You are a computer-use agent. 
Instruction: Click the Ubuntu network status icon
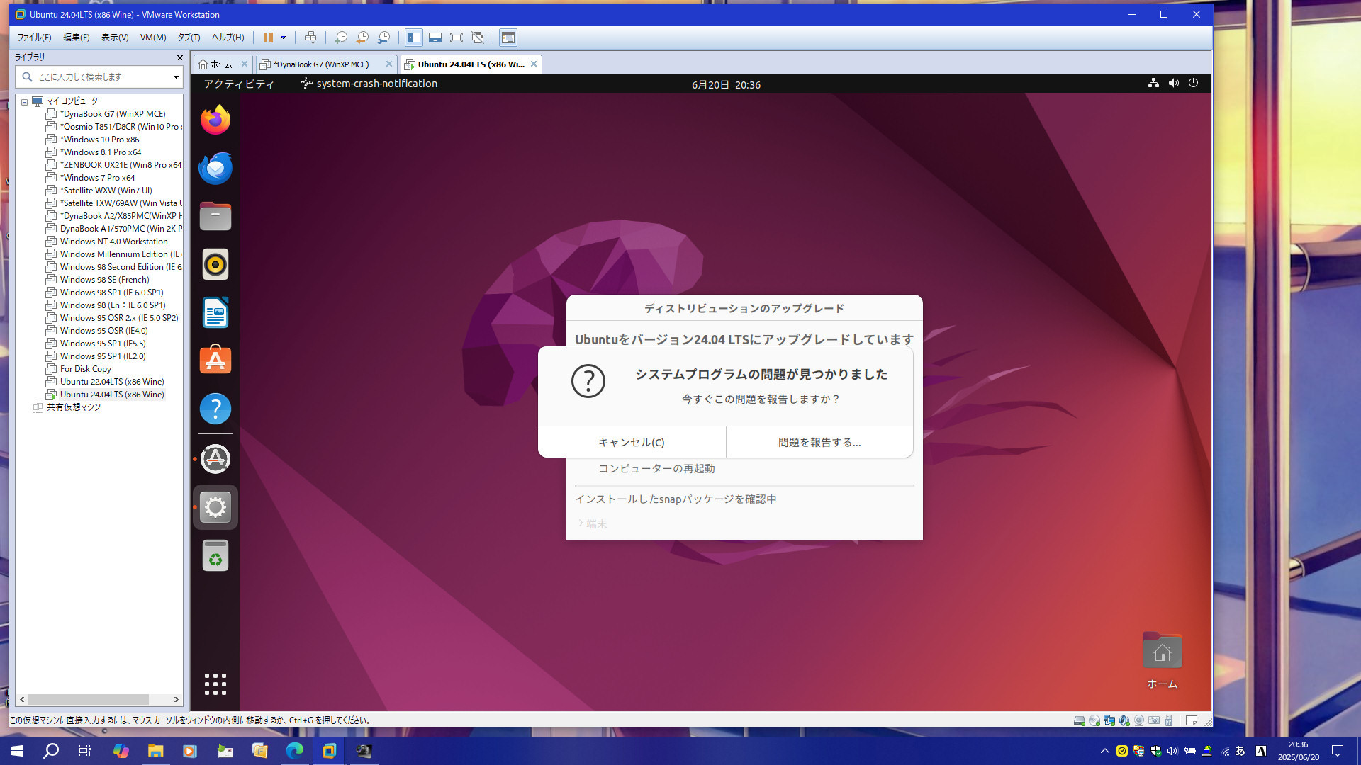[1153, 83]
